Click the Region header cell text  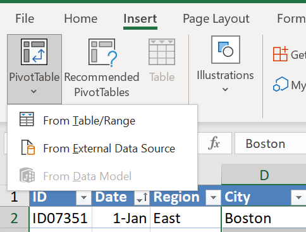[x=176, y=197]
